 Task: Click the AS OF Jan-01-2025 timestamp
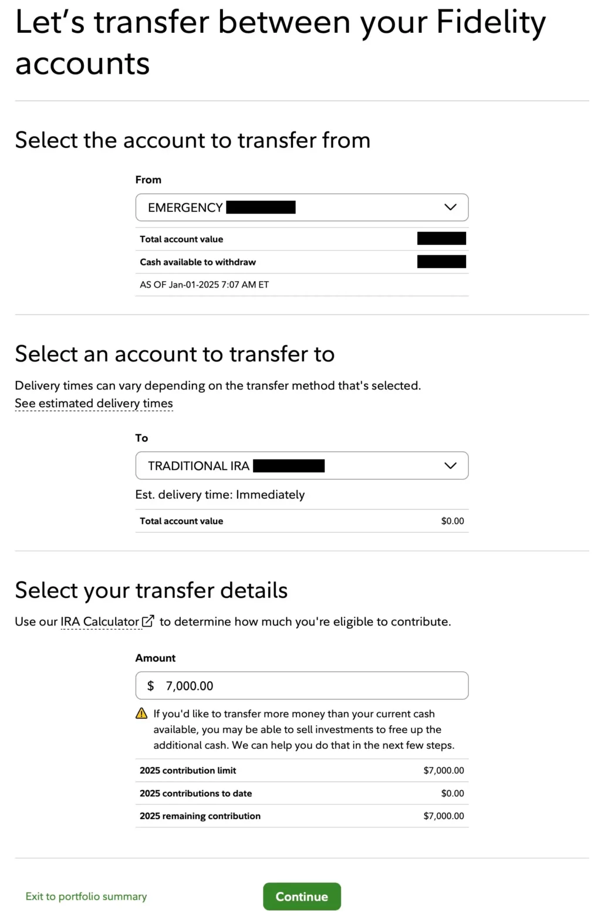(204, 284)
